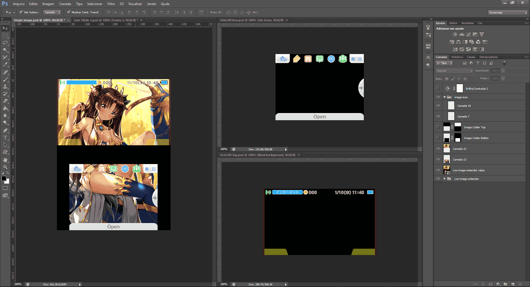The image size is (530, 287).
Task: Select the Brush tool
Action: tap(5, 79)
